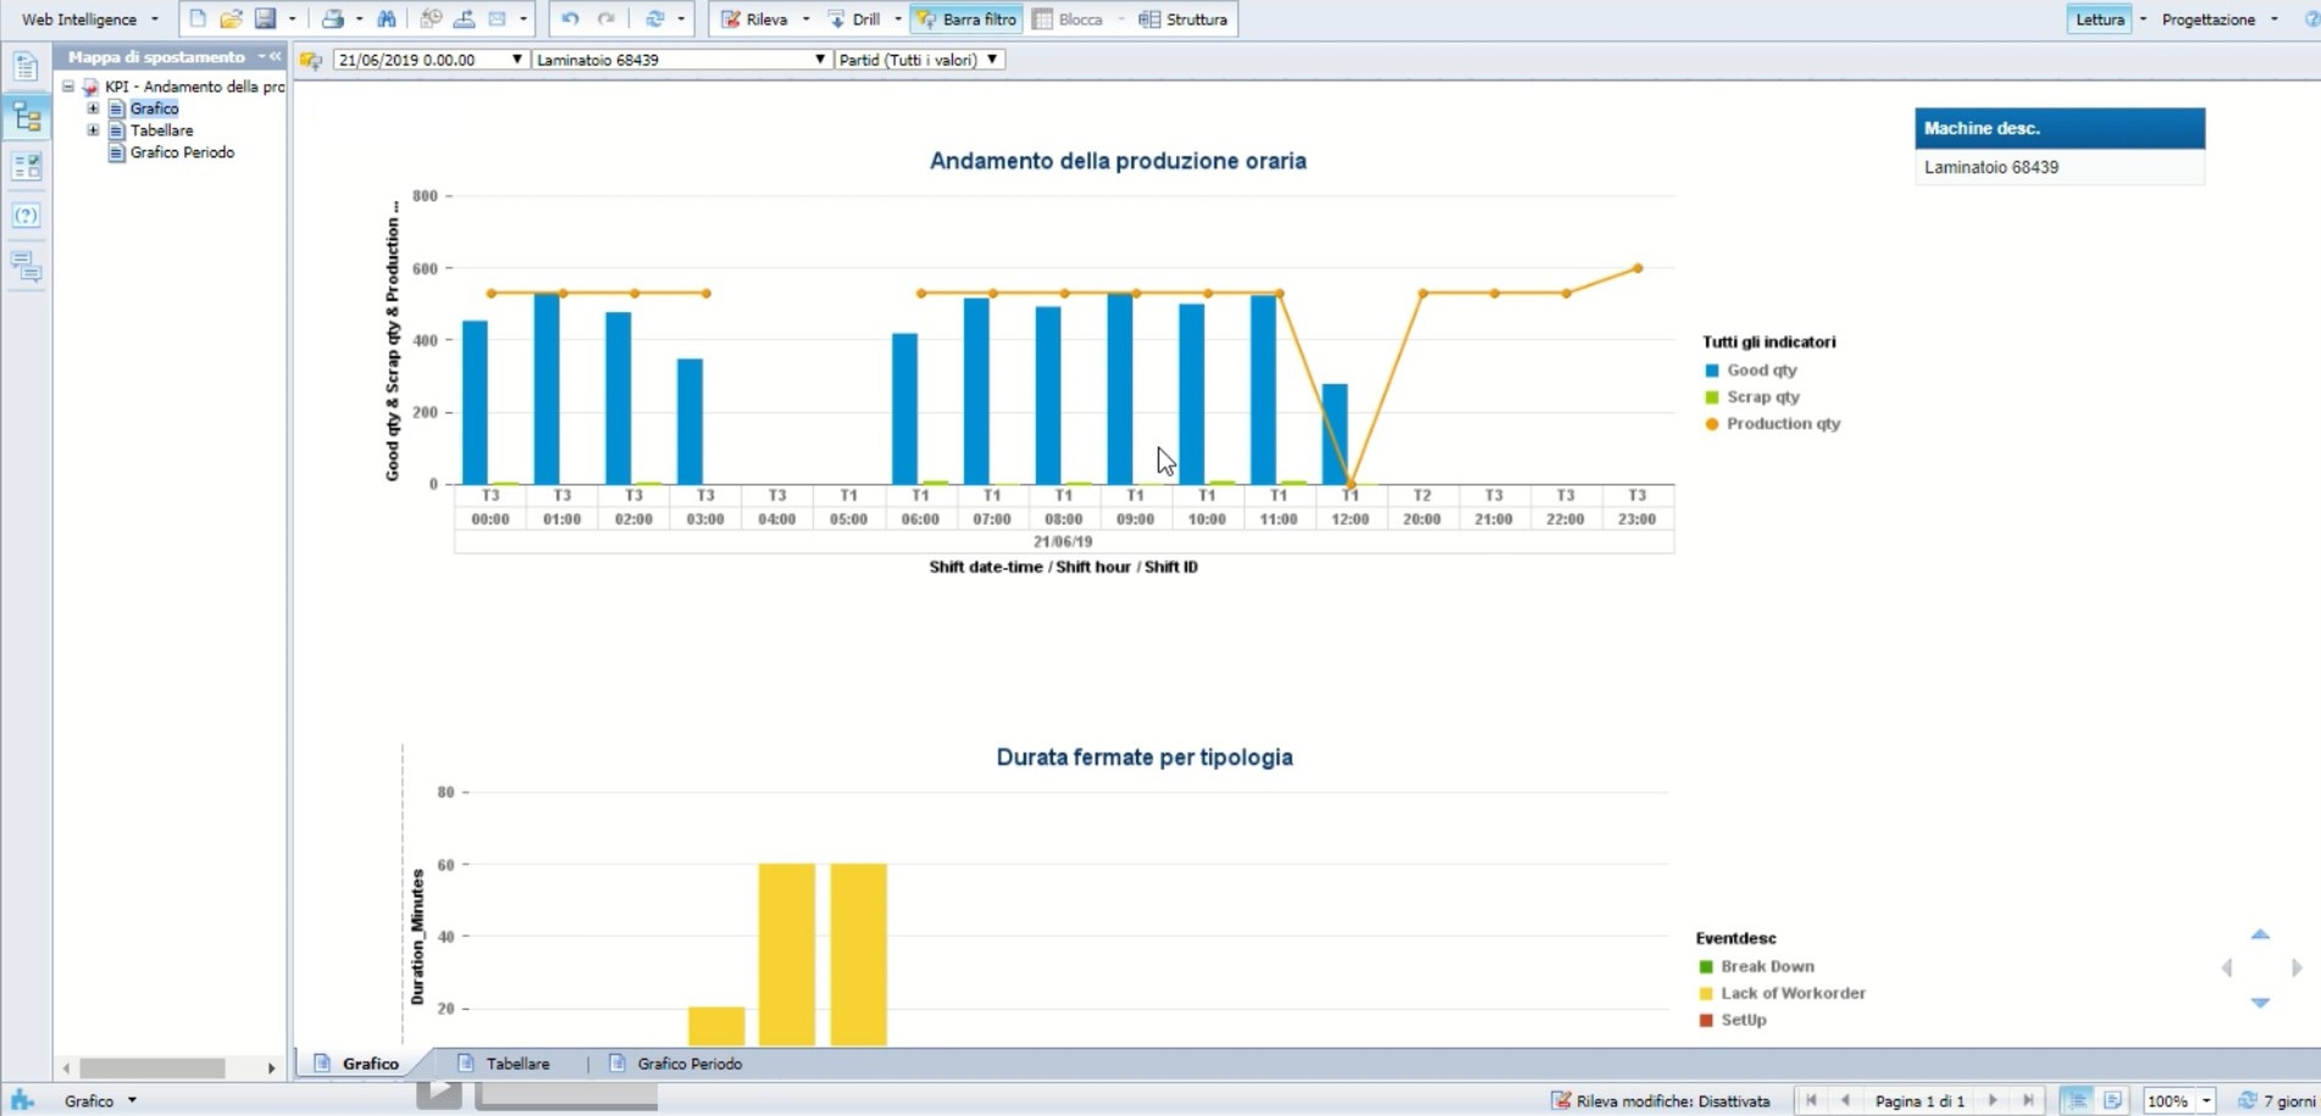This screenshot has height=1116, width=2321.
Task: Open the Grafico report selector in the status bar
Action: pos(100,1101)
